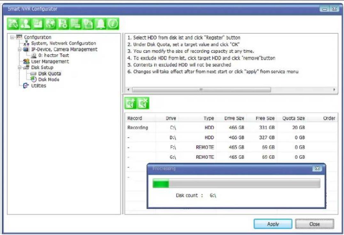The image size is (344, 235).
Task: Click the Quota Size column header
Action: click(292, 118)
